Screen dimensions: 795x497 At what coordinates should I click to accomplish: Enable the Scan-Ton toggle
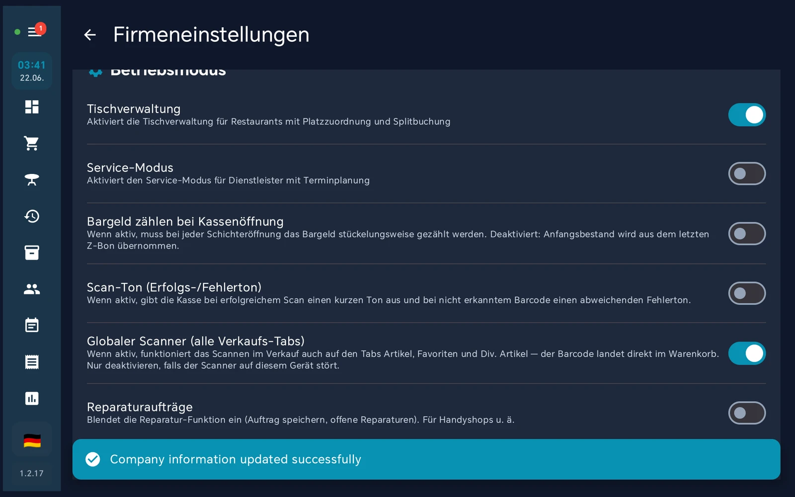747,293
